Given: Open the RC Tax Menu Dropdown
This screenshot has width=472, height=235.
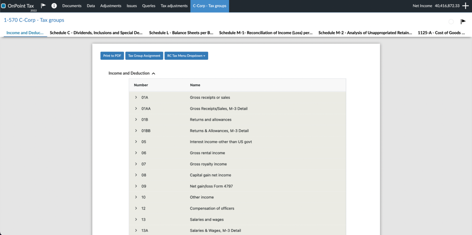Looking at the screenshot, I should (186, 56).
